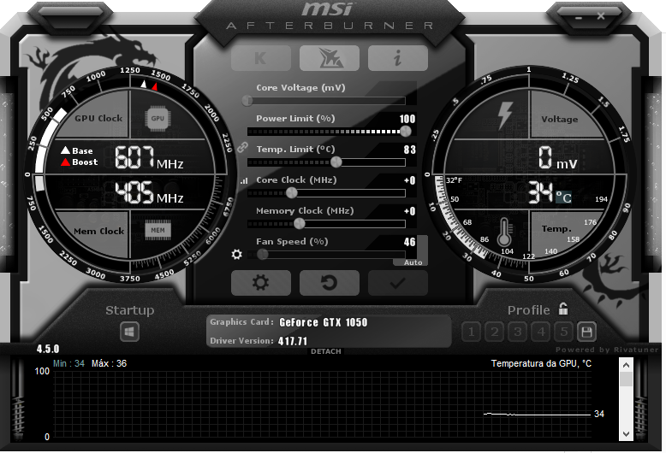Screen dimensions: 666x453
Task: Select profile slot 2
Action: point(495,332)
